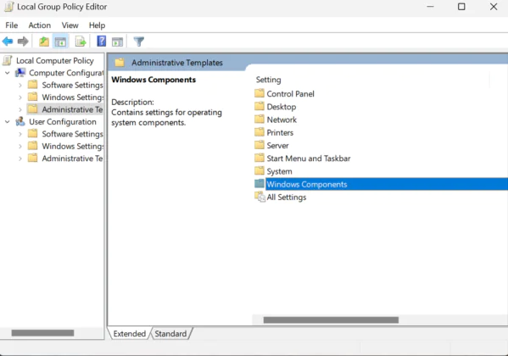
Task: Click the Administrative Templates header bar
Action: [176, 63]
